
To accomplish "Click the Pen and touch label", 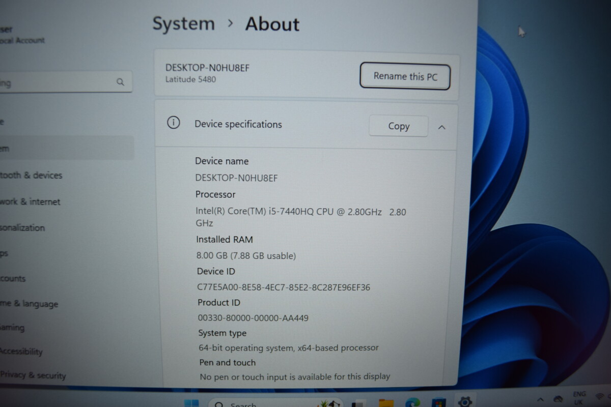I will click(228, 363).
